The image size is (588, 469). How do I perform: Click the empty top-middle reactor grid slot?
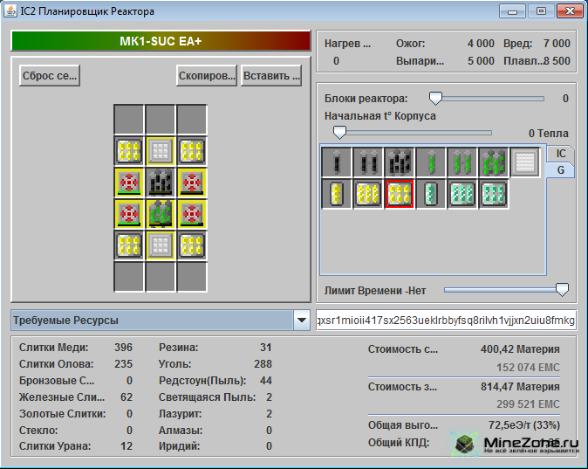[x=161, y=120]
